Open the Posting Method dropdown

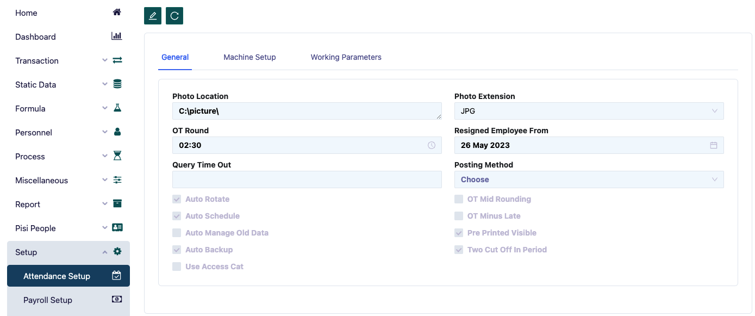pos(589,179)
